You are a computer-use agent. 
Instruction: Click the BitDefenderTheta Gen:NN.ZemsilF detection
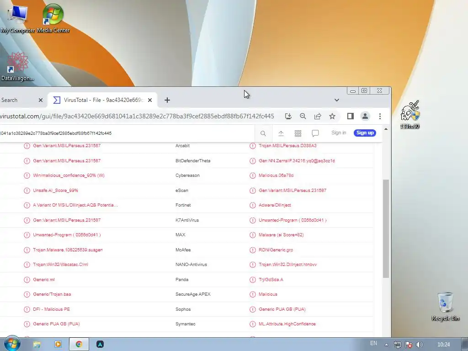pyautogui.click(x=297, y=160)
